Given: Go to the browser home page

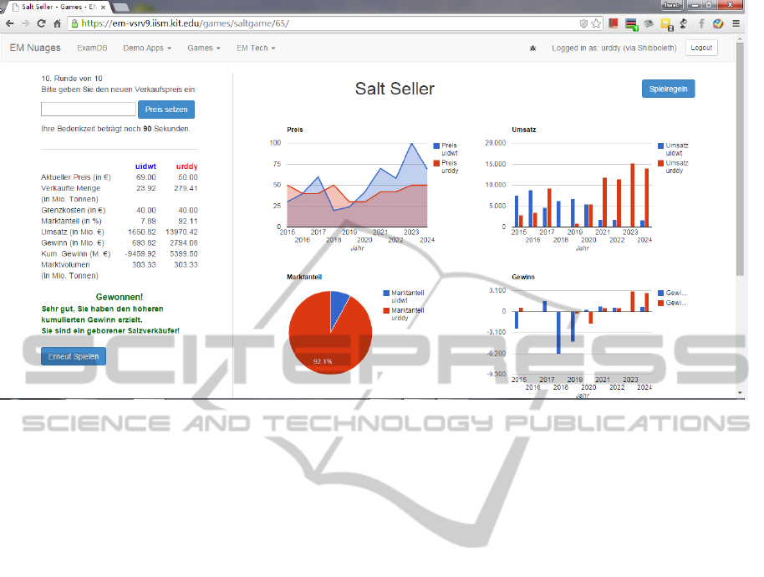Looking at the screenshot, I should [x=56, y=23].
